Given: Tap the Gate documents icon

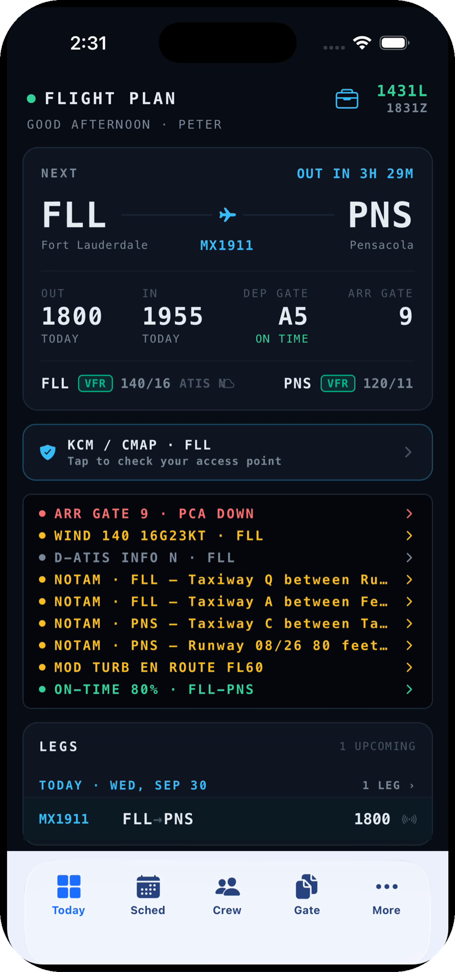Looking at the screenshot, I should click(x=307, y=887).
